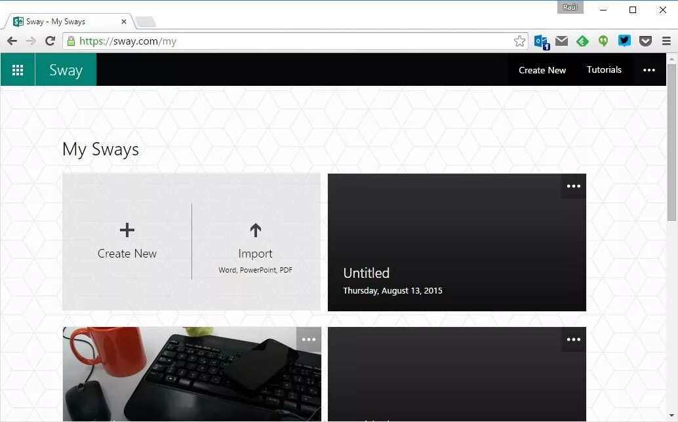This screenshot has width=678, height=422.
Task: Open the app launcher grid icon
Action: click(18, 70)
